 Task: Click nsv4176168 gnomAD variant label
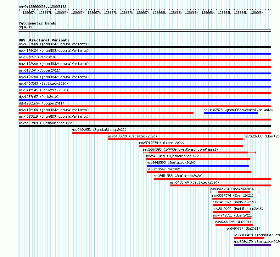coord(54,110)
